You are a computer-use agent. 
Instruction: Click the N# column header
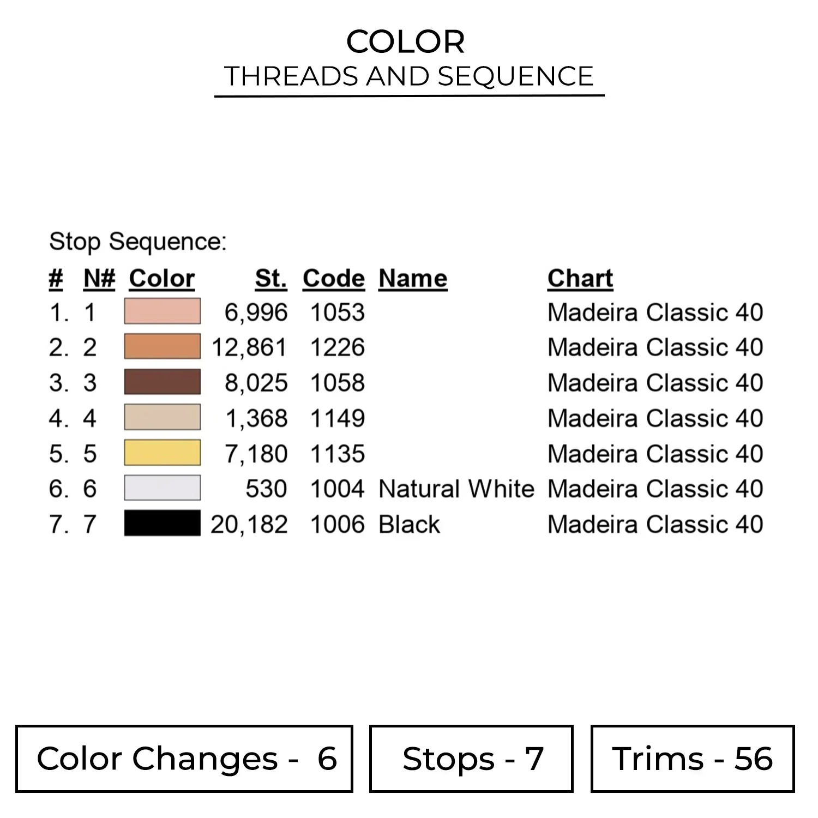(99, 279)
